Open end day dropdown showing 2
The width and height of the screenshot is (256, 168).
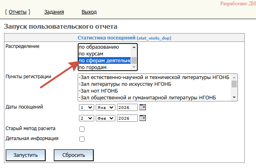point(87,118)
